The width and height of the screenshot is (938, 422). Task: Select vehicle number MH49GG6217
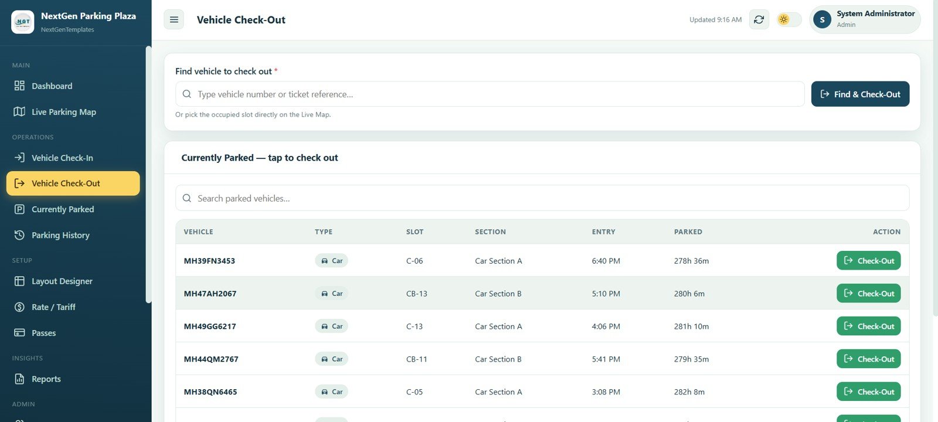210,326
